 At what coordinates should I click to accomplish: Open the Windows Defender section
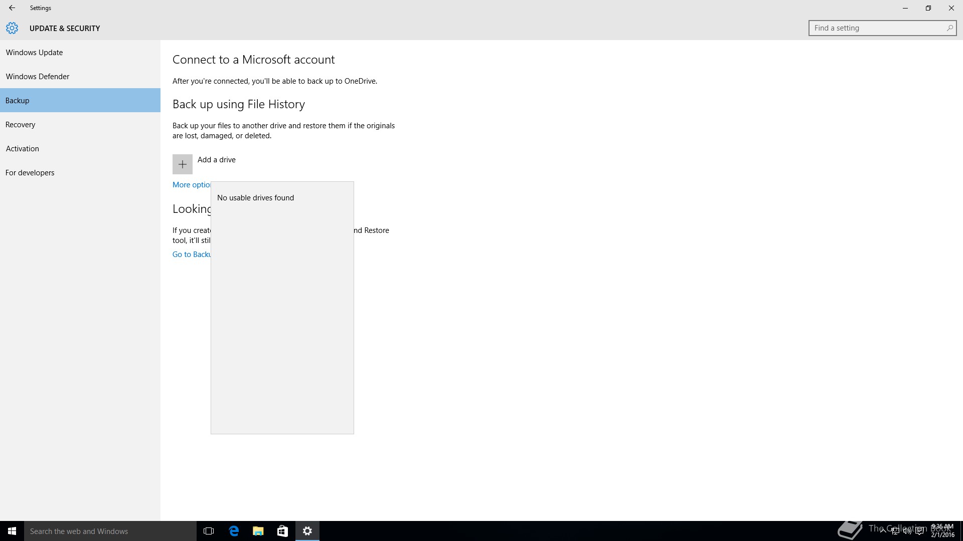pyautogui.click(x=80, y=77)
